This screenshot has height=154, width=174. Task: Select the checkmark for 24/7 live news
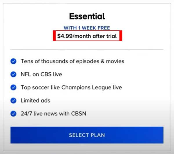(x=13, y=113)
